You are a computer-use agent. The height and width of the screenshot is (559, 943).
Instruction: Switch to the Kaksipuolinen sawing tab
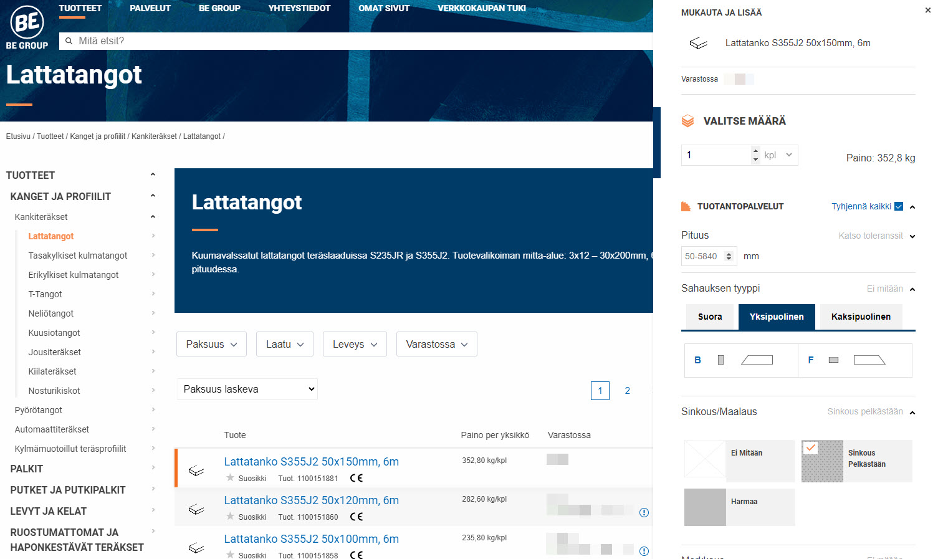(860, 317)
